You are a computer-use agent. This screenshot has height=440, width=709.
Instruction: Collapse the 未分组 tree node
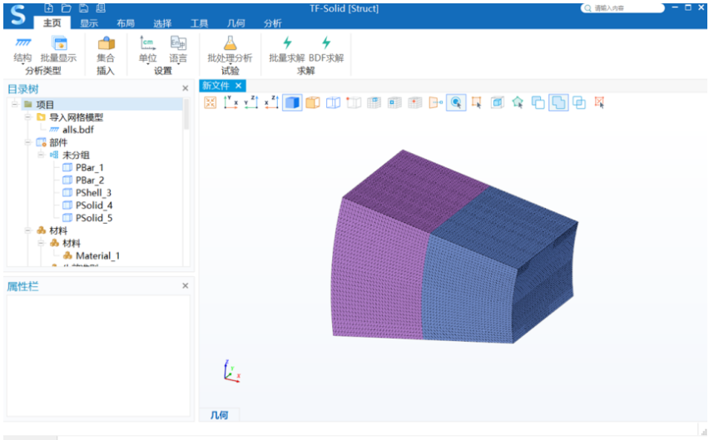click(41, 155)
